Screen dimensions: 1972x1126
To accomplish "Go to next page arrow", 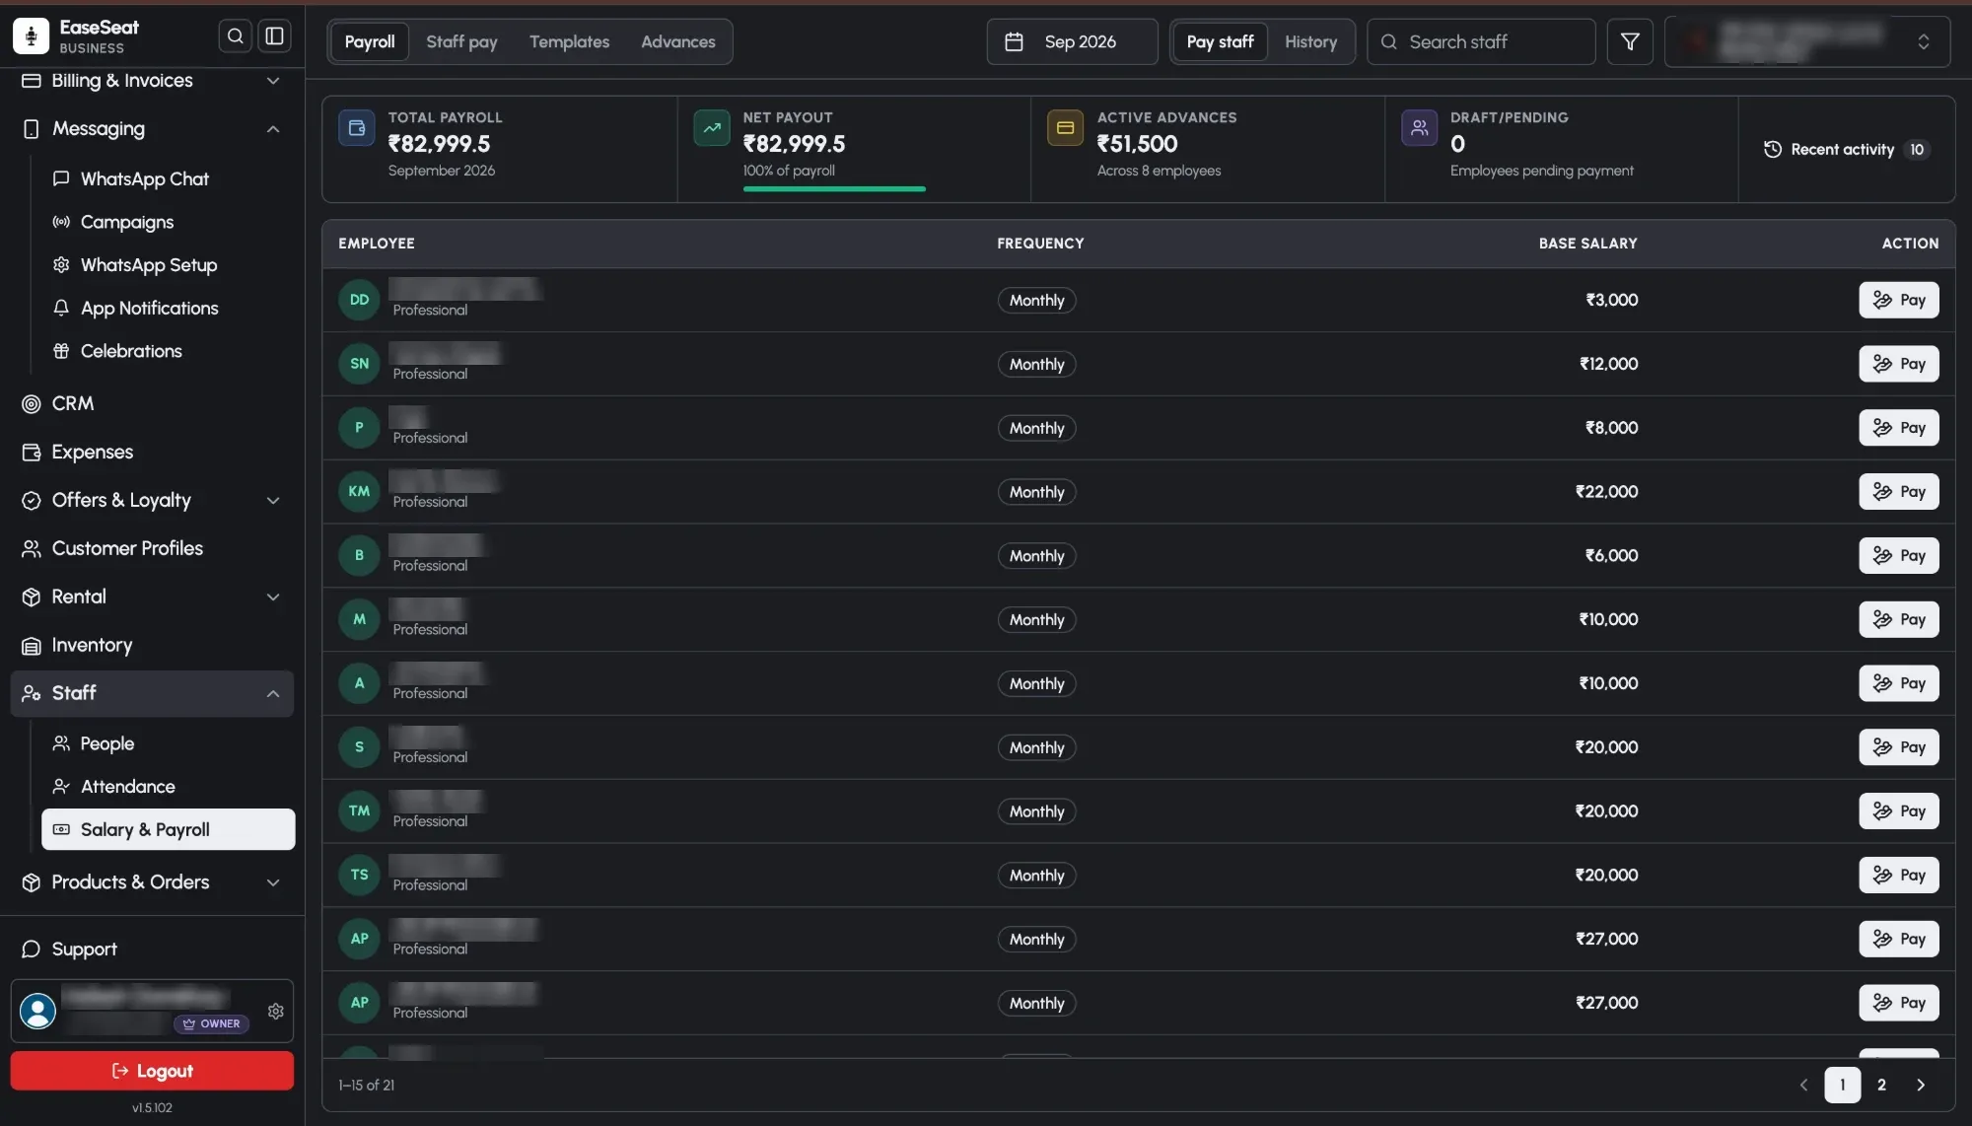I will [x=1921, y=1085].
